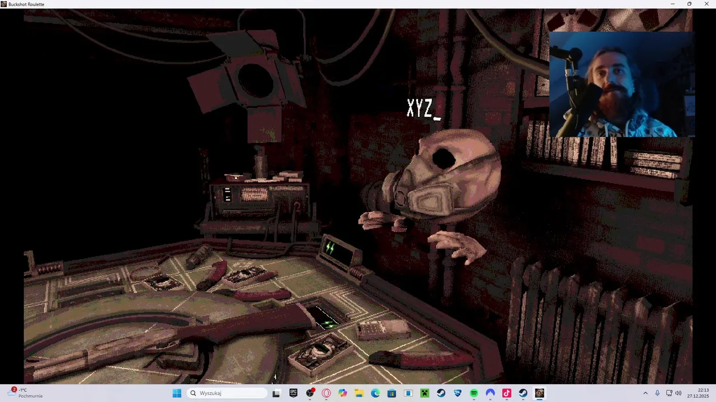This screenshot has width=716, height=402.
Task: Select Buckshot Roulette taskbar icon
Action: (539, 393)
